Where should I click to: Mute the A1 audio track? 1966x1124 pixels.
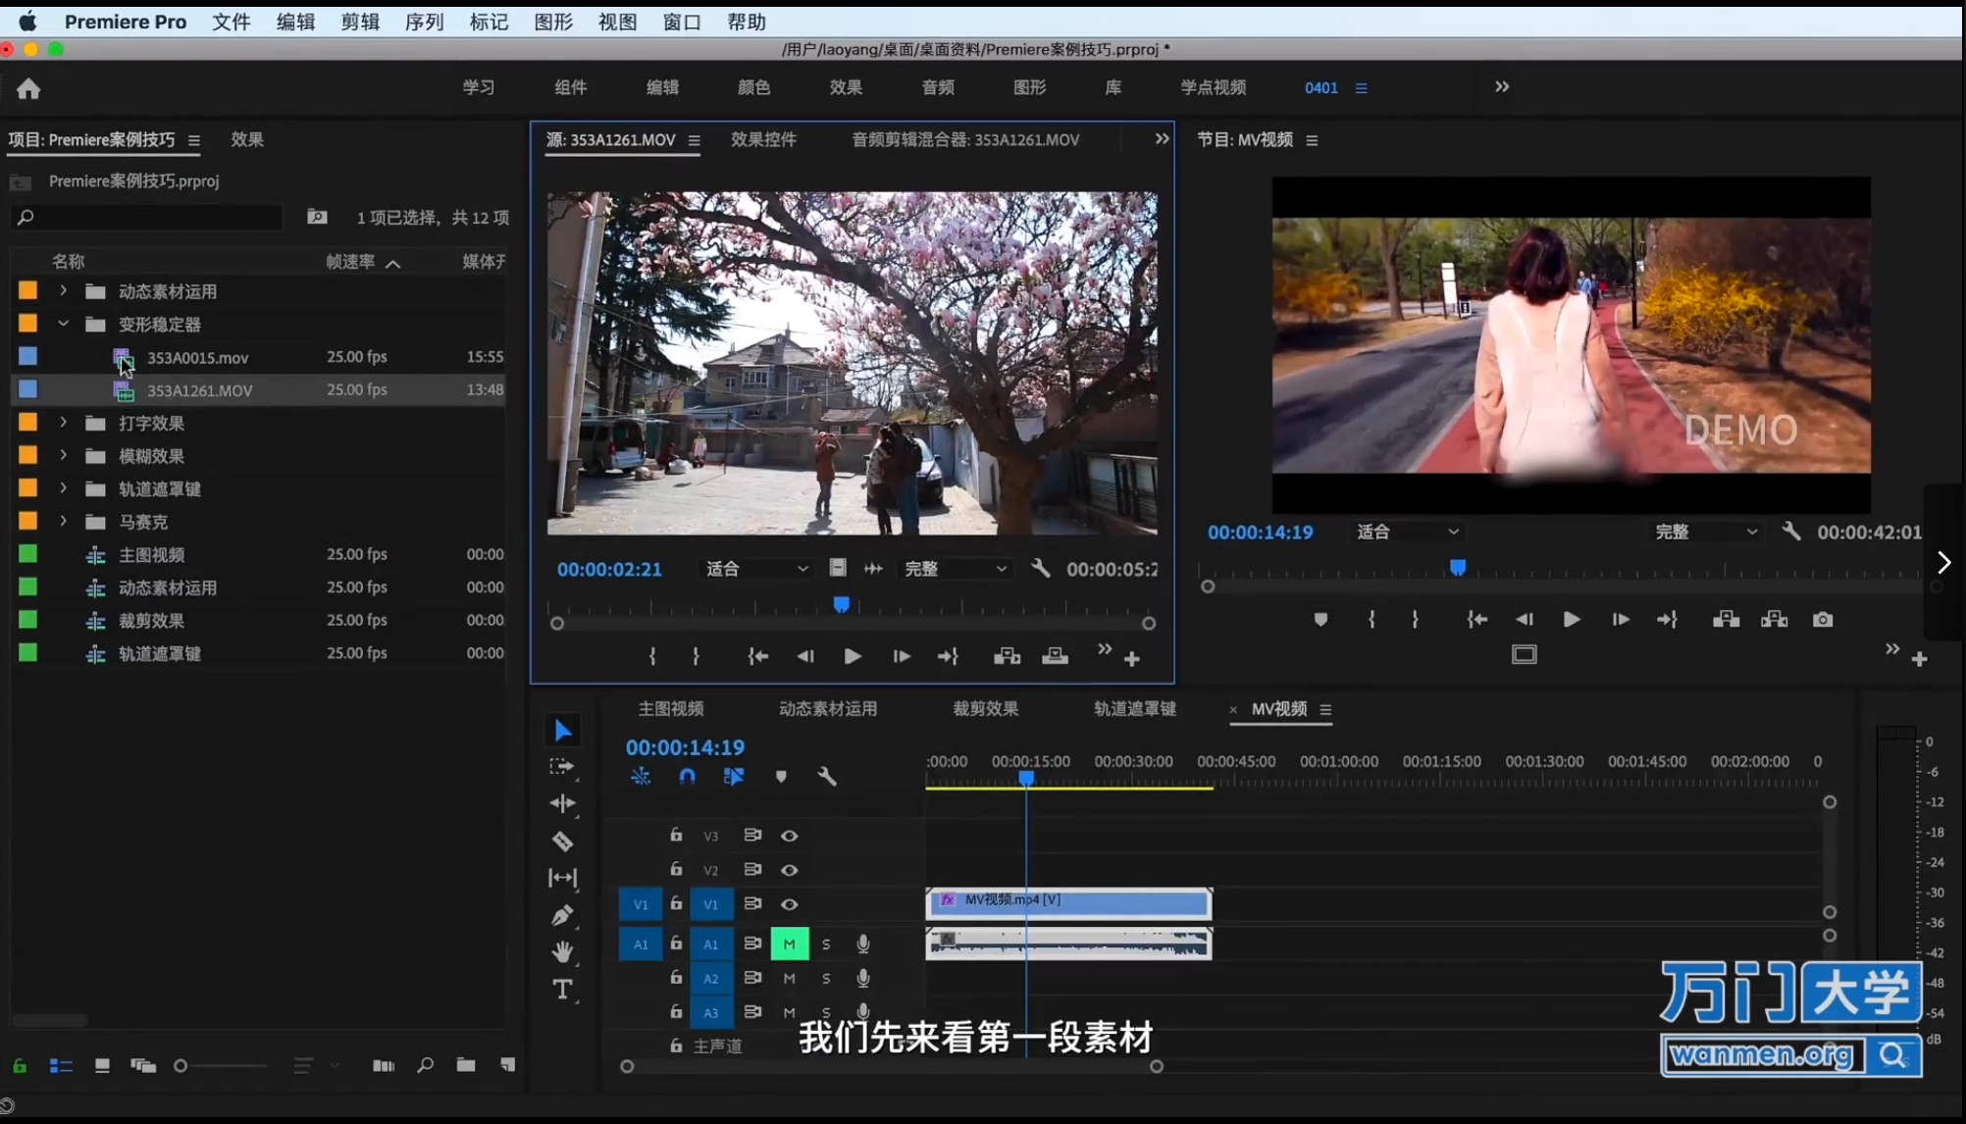[x=790, y=944]
